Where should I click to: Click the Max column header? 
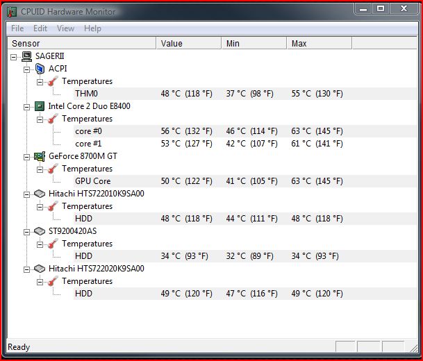320,44
